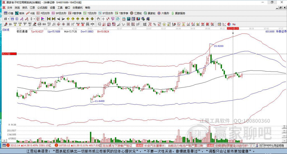Open the 江恩轮 Gann wheel
This screenshot has width=287, height=154.
point(136,13)
